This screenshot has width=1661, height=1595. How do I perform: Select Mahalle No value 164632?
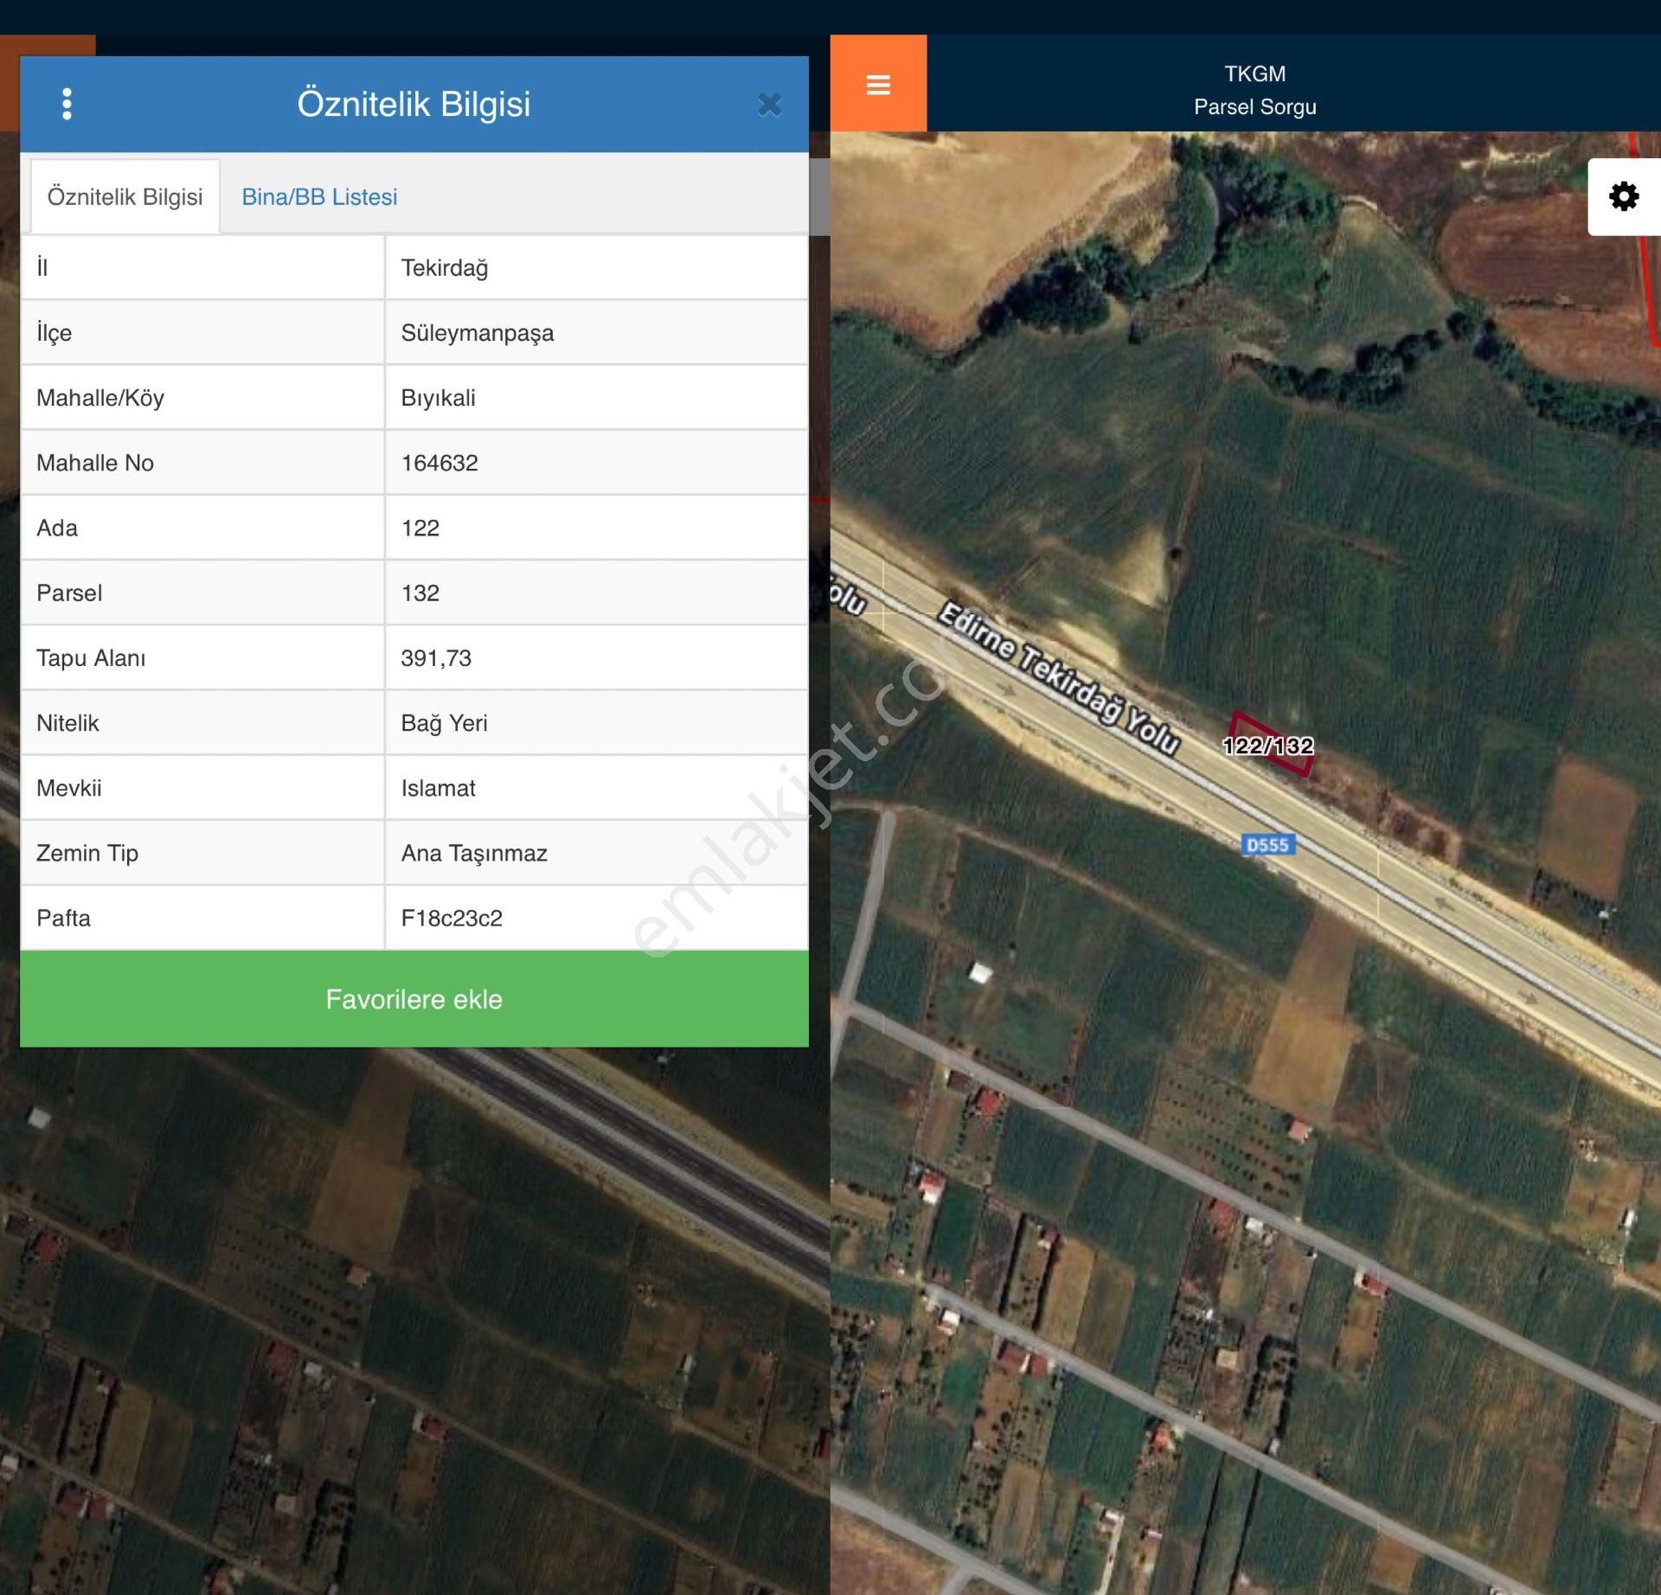439,463
